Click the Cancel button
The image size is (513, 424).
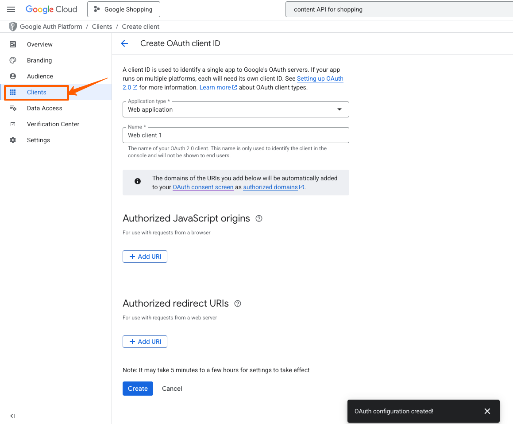[172, 389]
